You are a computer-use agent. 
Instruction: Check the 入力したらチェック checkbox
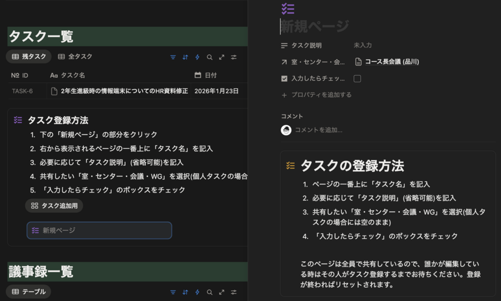pos(357,78)
